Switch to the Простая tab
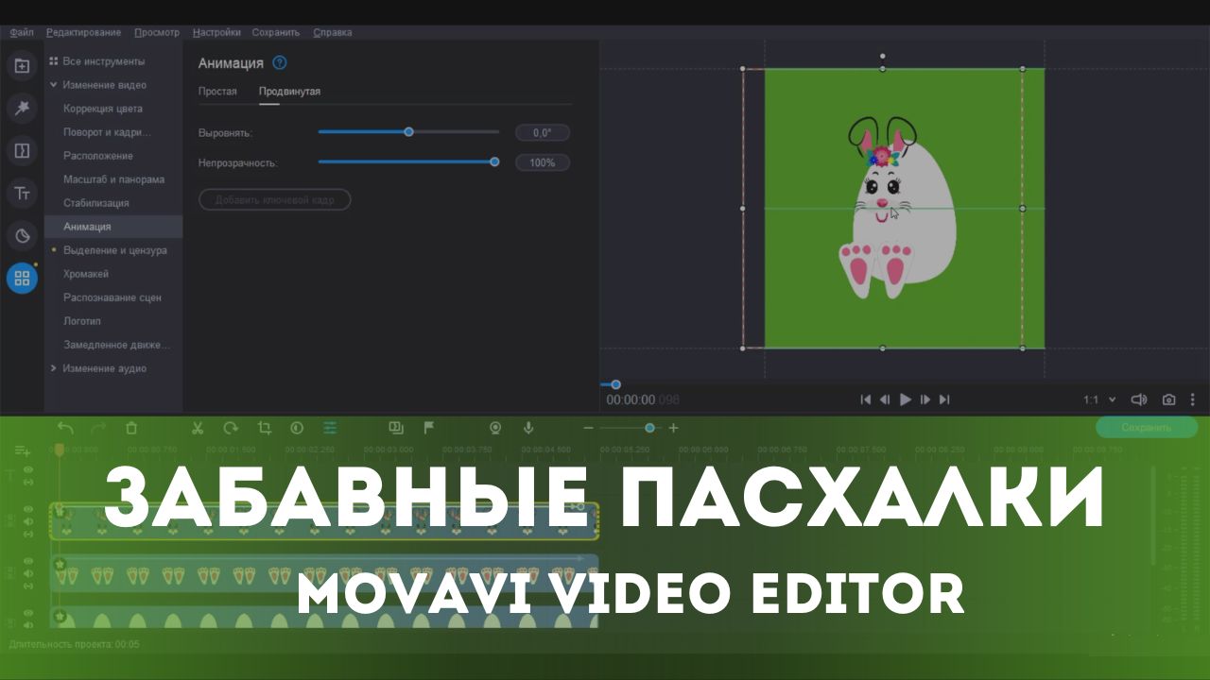 [217, 92]
